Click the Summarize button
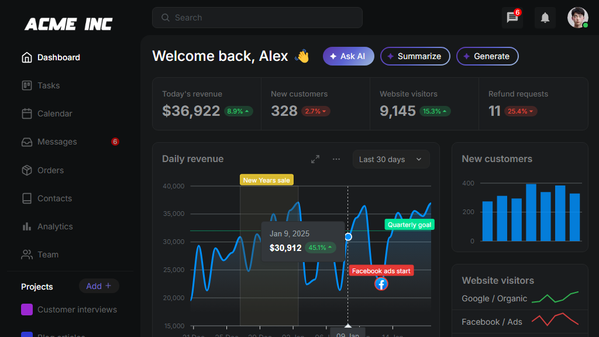This screenshot has width=599, height=337. click(x=415, y=56)
